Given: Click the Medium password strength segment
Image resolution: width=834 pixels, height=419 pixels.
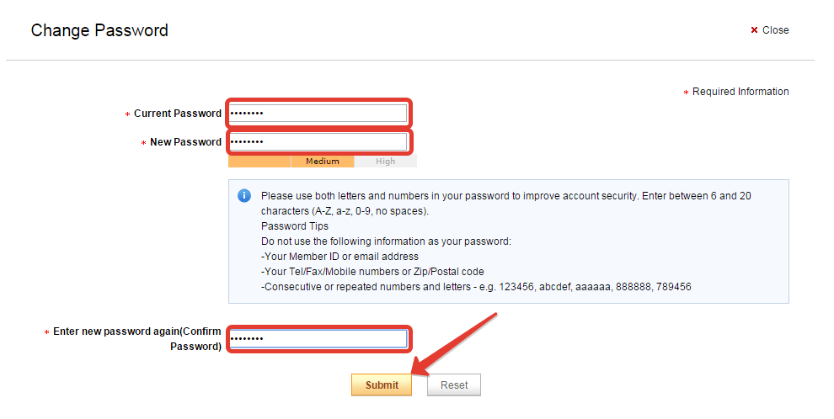Looking at the screenshot, I should 323,162.
